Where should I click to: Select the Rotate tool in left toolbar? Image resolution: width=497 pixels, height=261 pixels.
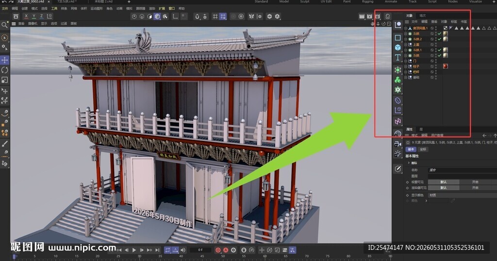click(x=4, y=70)
